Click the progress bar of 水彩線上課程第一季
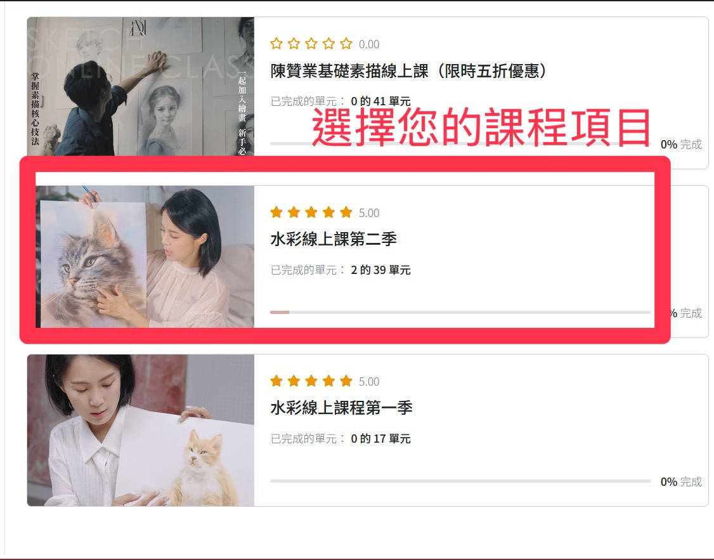 (x=460, y=481)
